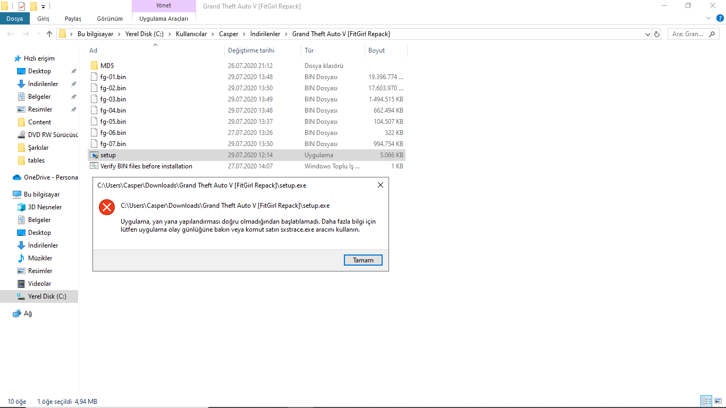
Task: Open Content folder in quick access
Action: click(39, 122)
